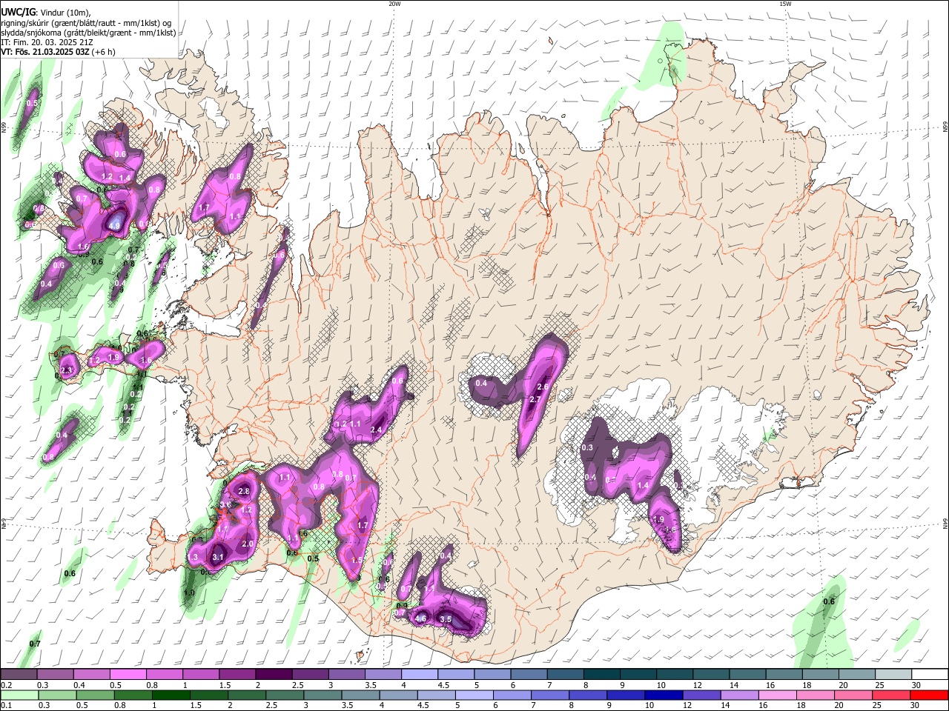Select the palest green swatch labeled 0.1
The image size is (949, 711).
tap(18, 695)
